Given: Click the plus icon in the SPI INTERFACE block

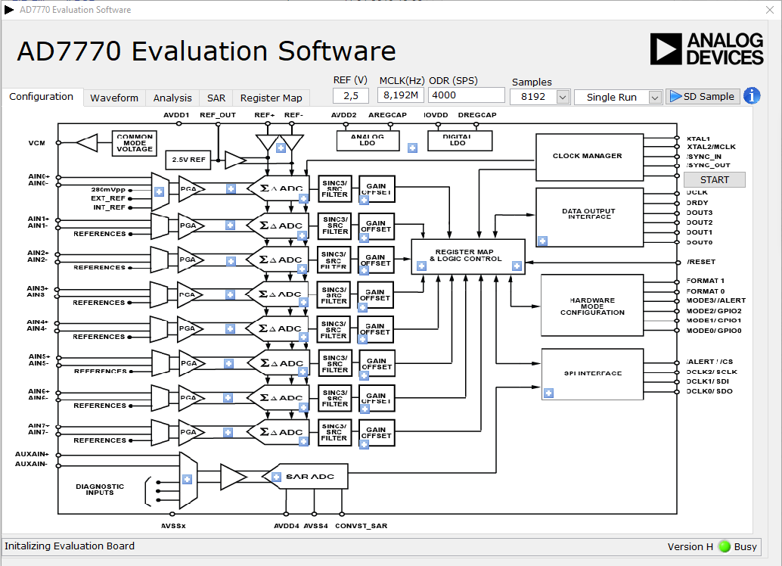Looking at the screenshot, I should (548, 393).
